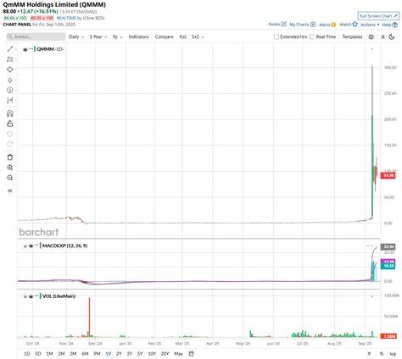Select the 5Y range tab
Screen dimensions: 402x359
tap(140, 354)
